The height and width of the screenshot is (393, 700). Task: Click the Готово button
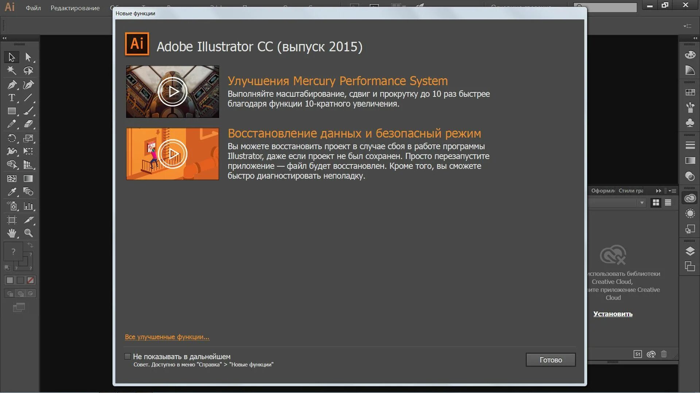point(551,360)
